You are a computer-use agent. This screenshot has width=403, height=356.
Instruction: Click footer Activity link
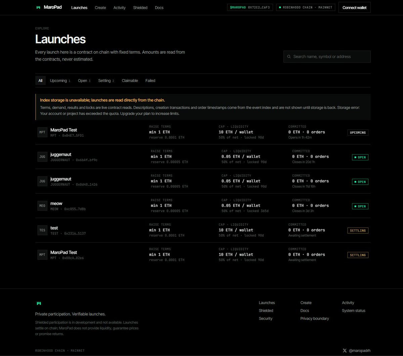(x=348, y=303)
